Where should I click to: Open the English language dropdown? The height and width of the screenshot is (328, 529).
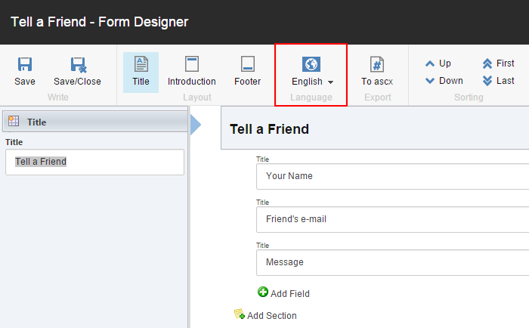(x=313, y=82)
